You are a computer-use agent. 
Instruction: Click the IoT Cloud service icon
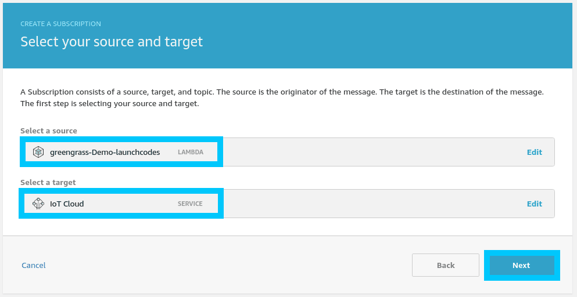click(38, 204)
